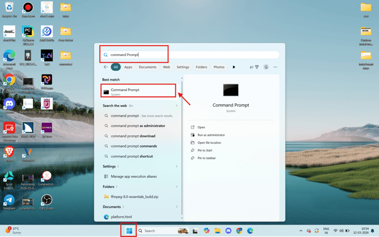
Task: Select the Discord desktop shortcut
Action: pyautogui.click(x=9, y=106)
